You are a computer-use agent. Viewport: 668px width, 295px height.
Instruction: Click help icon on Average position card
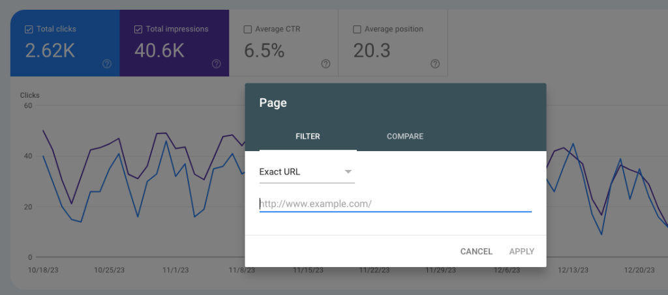435,64
